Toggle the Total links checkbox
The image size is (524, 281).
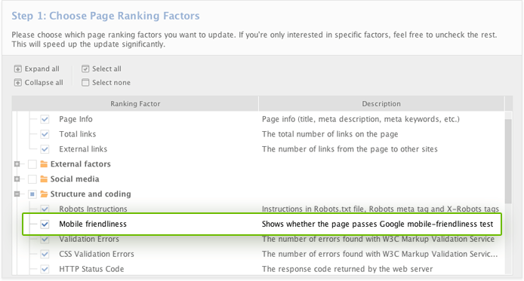point(45,134)
